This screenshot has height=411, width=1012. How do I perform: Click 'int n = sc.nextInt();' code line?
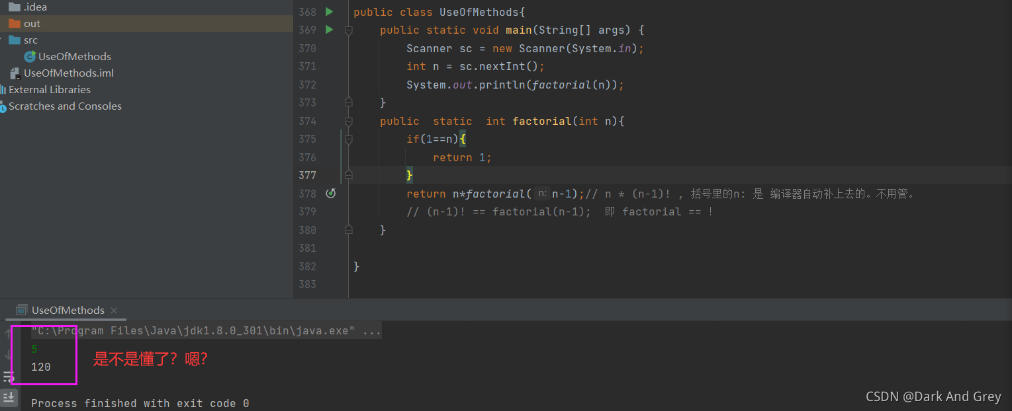point(475,67)
